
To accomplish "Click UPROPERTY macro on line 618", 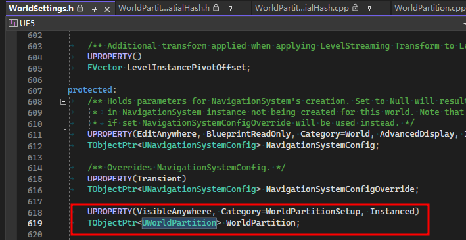I will 110,212.
